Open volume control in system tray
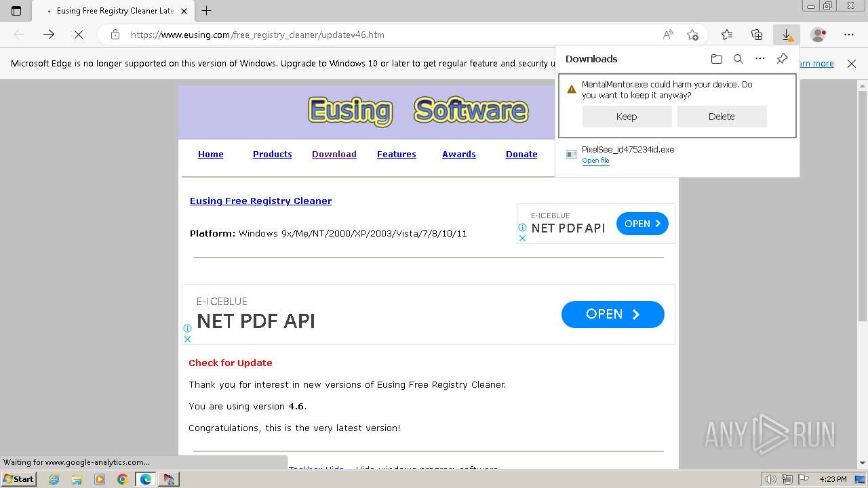 pyautogui.click(x=770, y=479)
